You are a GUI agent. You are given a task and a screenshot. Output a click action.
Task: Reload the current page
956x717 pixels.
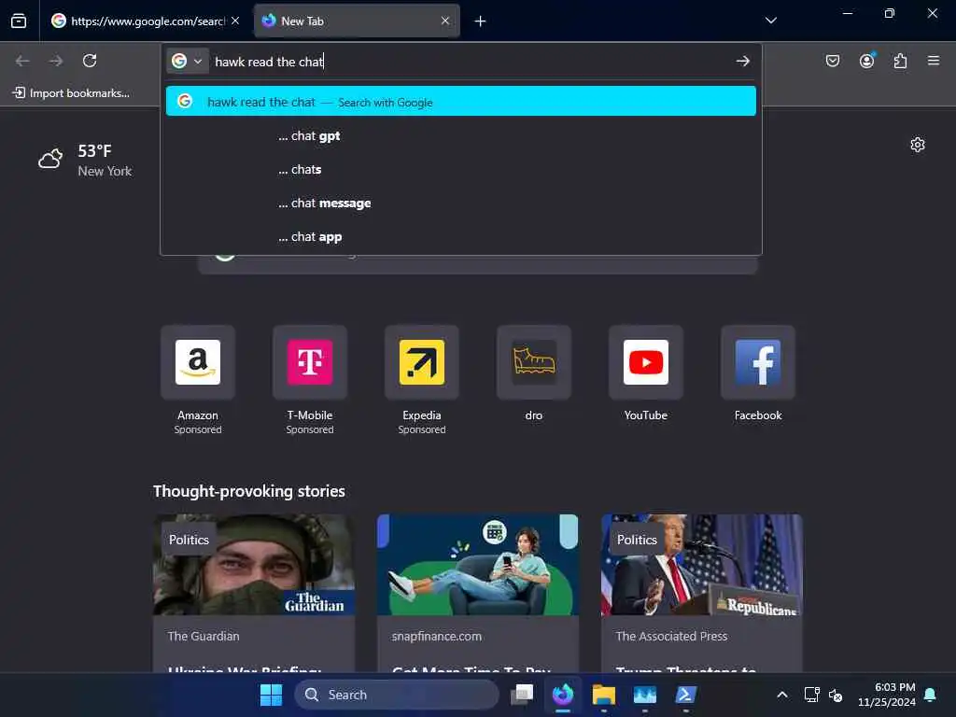coord(90,61)
